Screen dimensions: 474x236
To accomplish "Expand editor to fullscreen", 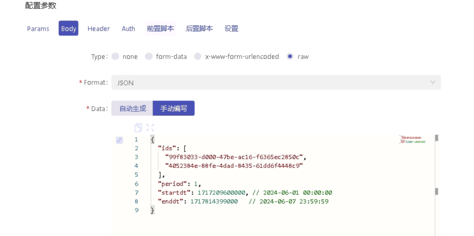I will pos(150,128).
